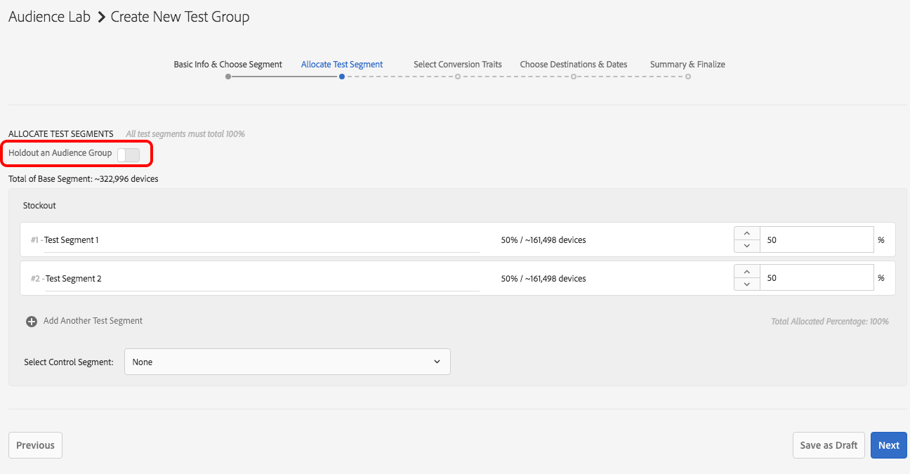Screen dimensions: 910x474
Task: Go back with the Previous button
Action: pos(35,445)
